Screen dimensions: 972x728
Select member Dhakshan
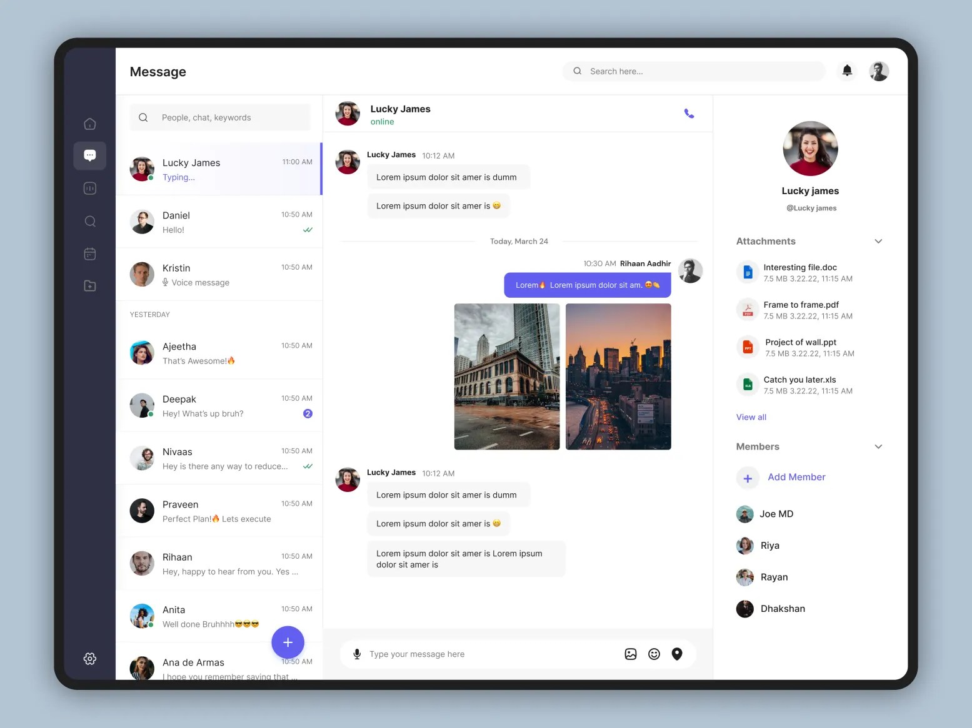pos(771,609)
